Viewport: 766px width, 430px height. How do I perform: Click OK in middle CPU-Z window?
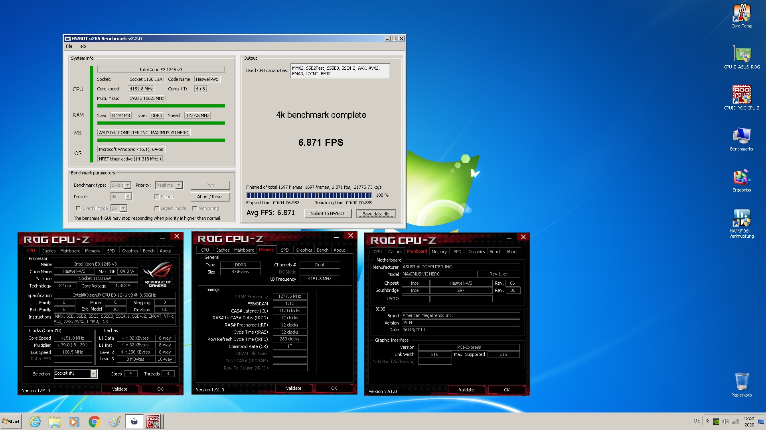(334, 388)
